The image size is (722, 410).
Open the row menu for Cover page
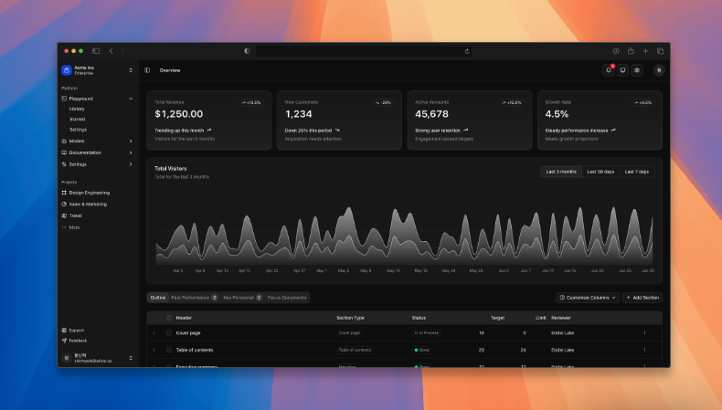tap(644, 332)
